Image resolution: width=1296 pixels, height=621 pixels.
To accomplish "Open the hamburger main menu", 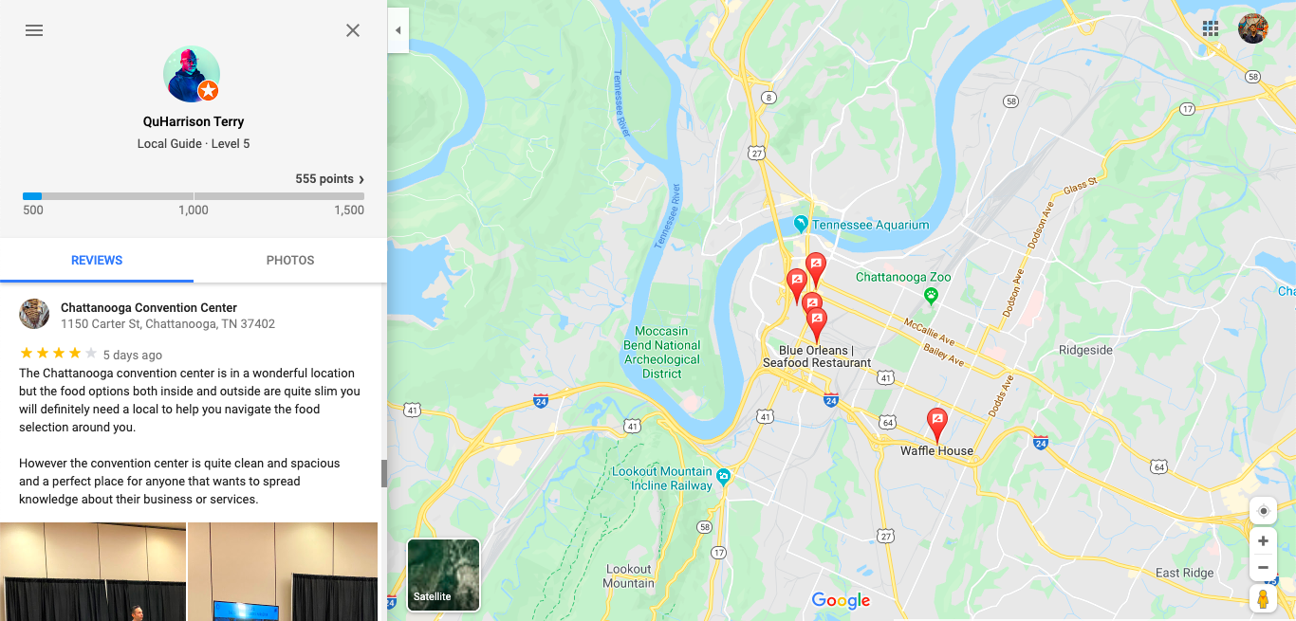I will pyautogui.click(x=34, y=30).
